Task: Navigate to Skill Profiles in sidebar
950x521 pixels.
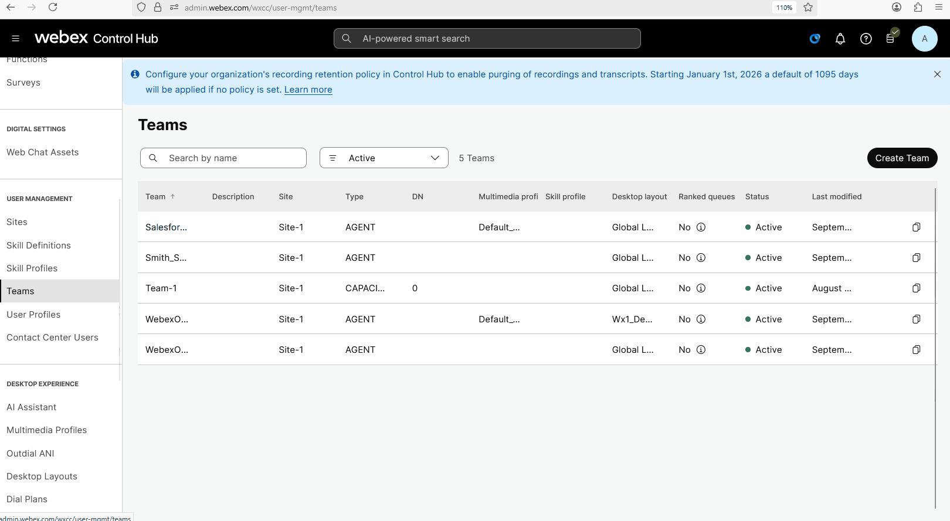Action: (x=32, y=268)
